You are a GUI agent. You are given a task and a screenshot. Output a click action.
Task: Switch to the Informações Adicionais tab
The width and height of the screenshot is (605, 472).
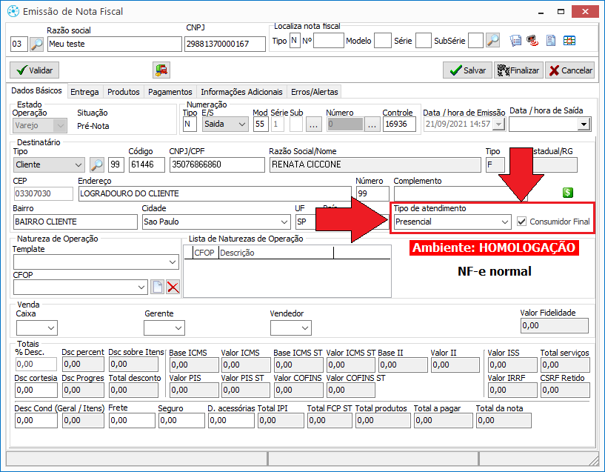click(x=241, y=92)
